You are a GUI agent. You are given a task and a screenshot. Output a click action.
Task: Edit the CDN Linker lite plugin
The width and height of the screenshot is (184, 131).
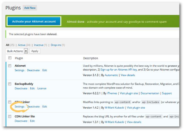click(32, 121)
